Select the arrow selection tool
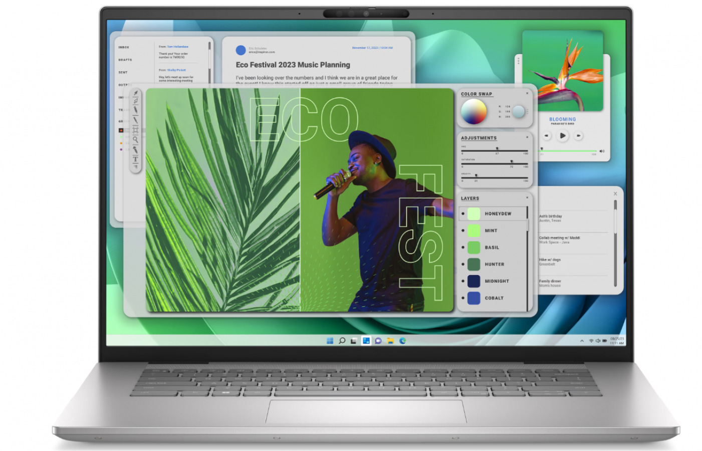This screenshot has height=451, width=702. point(135,93)
